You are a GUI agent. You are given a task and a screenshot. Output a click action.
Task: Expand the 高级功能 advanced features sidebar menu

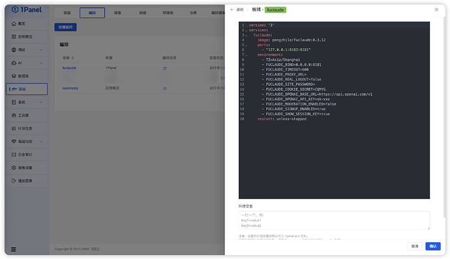pyautogui.click(x=27, y=141)
